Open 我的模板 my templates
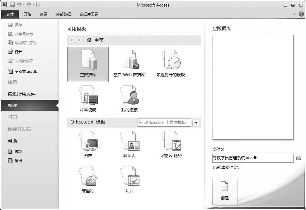Image resolution: width=306 pixels, height=210 pixels. pos(129,99)
